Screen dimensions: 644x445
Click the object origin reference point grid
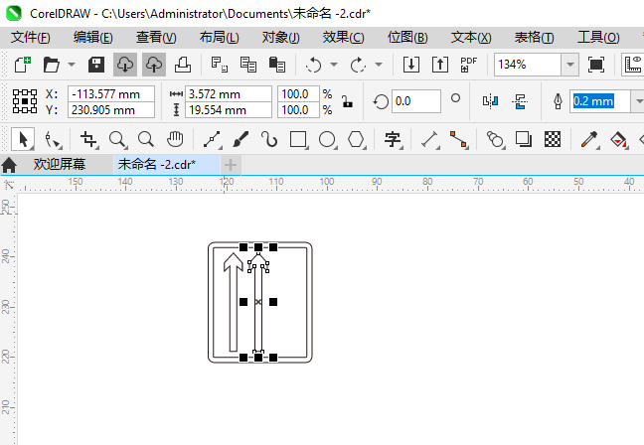[25, 101]
